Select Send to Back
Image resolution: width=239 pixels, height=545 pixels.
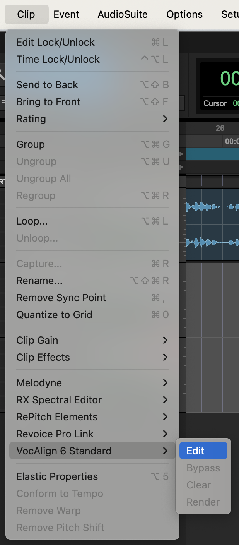pos(47,85)
